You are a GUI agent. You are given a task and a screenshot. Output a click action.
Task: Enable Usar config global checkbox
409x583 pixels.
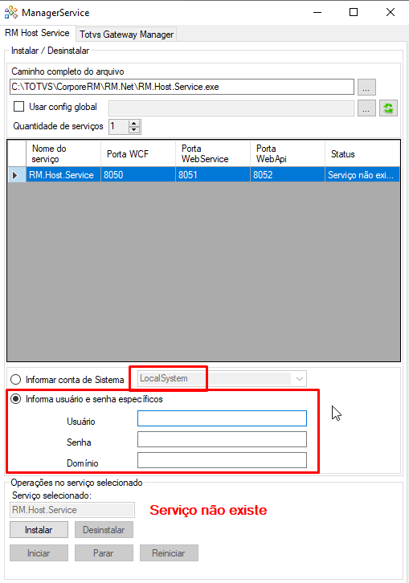(x=18, y=107)
